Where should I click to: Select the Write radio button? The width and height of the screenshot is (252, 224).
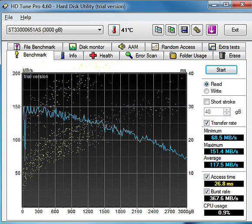(206, 91)
